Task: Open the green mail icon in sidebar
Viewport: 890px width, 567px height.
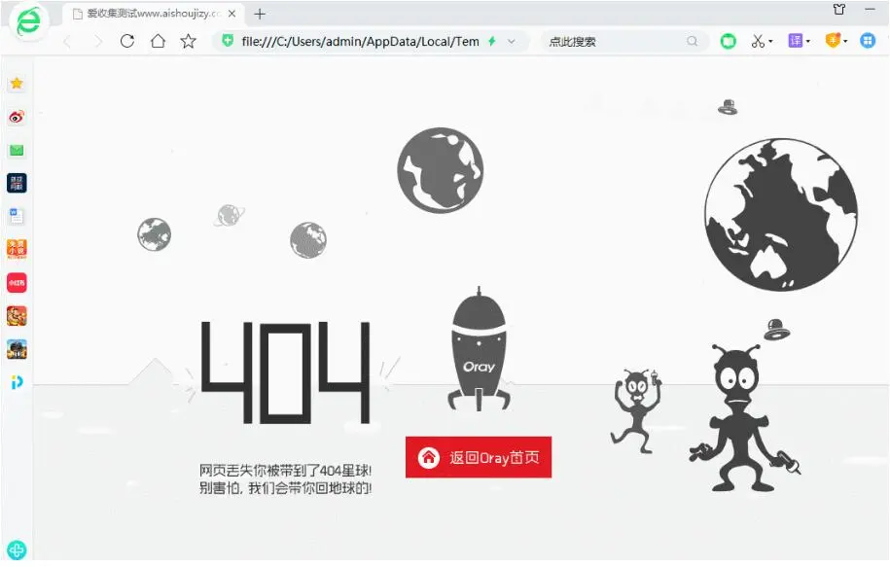Action: pos(17,150)
